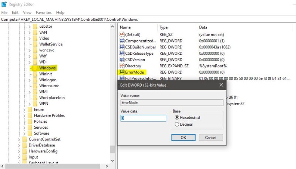This screenshot has width=296, height=169.
Task: Close the Edit DWORD dialog with X
Action: (x=221, y=85)
